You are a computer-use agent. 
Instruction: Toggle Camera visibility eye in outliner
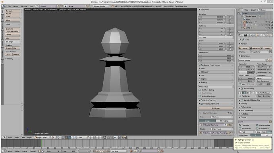266,22
